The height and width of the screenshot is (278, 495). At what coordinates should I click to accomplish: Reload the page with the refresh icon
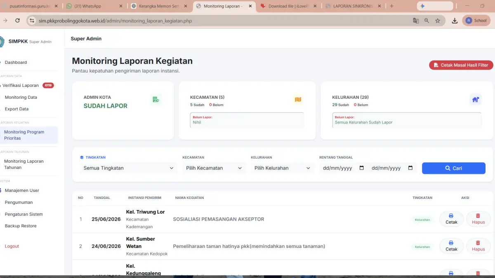[17, 21]
